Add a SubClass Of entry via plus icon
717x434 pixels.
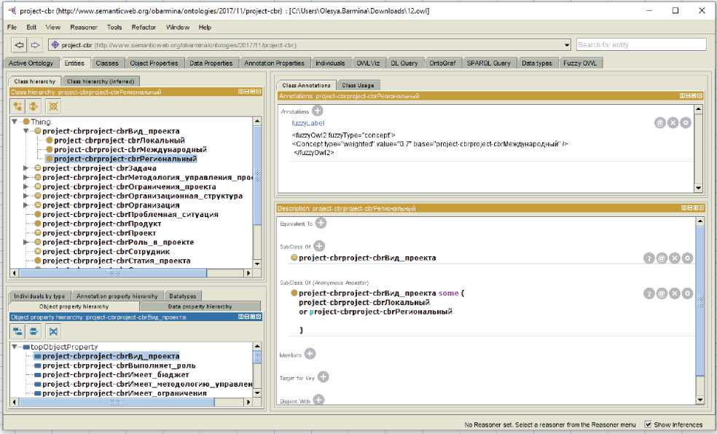click(319, 246)
